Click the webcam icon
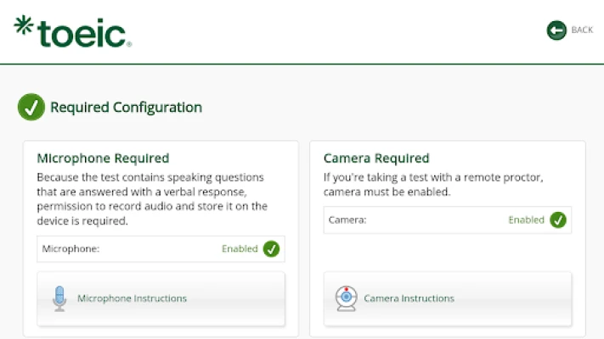This screenshot has height=339, width=604. 346,298
